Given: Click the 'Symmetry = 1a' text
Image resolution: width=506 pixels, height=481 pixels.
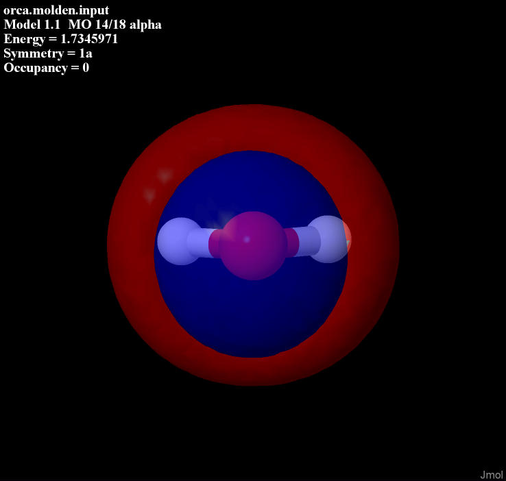Looking at the screenshot, I should click(48, 53).
